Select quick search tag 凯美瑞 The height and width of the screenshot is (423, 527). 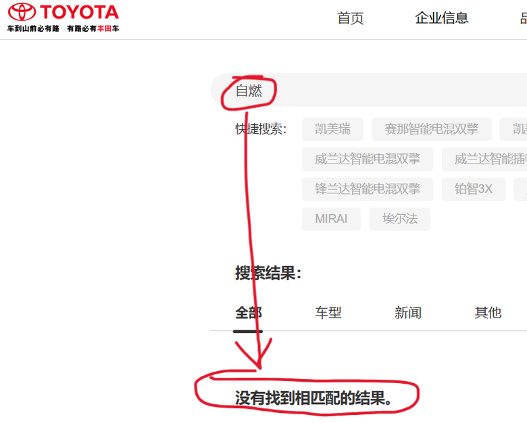click(x=332, y=129)
